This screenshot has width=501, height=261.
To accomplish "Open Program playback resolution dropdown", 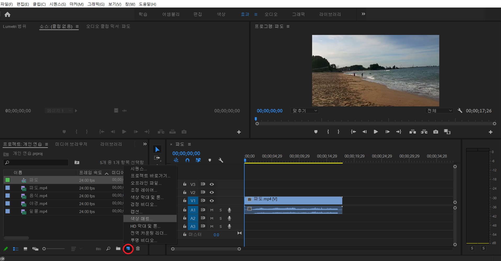I will pos(439,111).
